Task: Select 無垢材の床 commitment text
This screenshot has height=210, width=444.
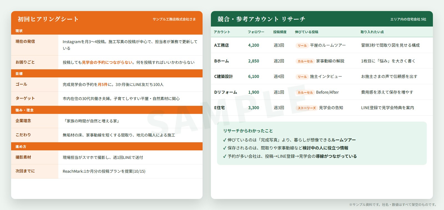Action: pos(119,135)
